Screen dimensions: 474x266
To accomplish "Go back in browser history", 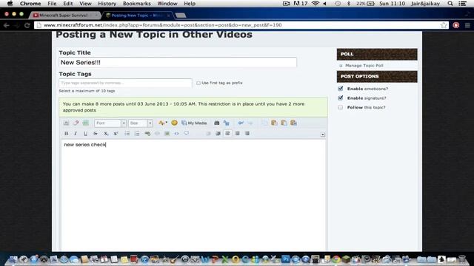I will click(x=7, y=25).
